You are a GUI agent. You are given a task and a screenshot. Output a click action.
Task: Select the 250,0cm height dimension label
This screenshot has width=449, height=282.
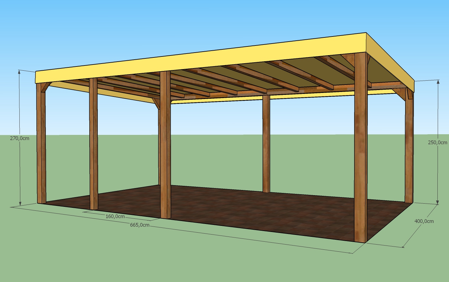(438, 142)
